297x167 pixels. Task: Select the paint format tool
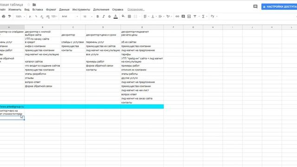(9, 17)
